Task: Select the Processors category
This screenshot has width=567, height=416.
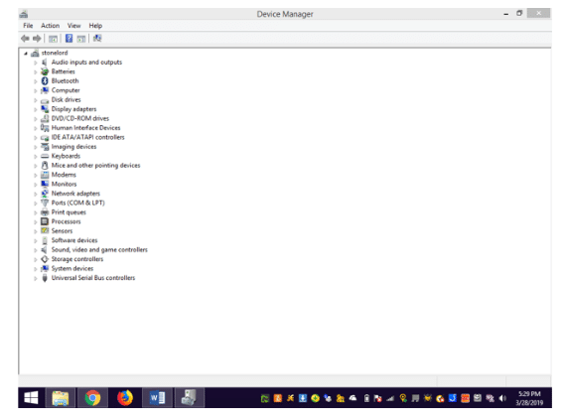Action: click(x=66, y=221)
